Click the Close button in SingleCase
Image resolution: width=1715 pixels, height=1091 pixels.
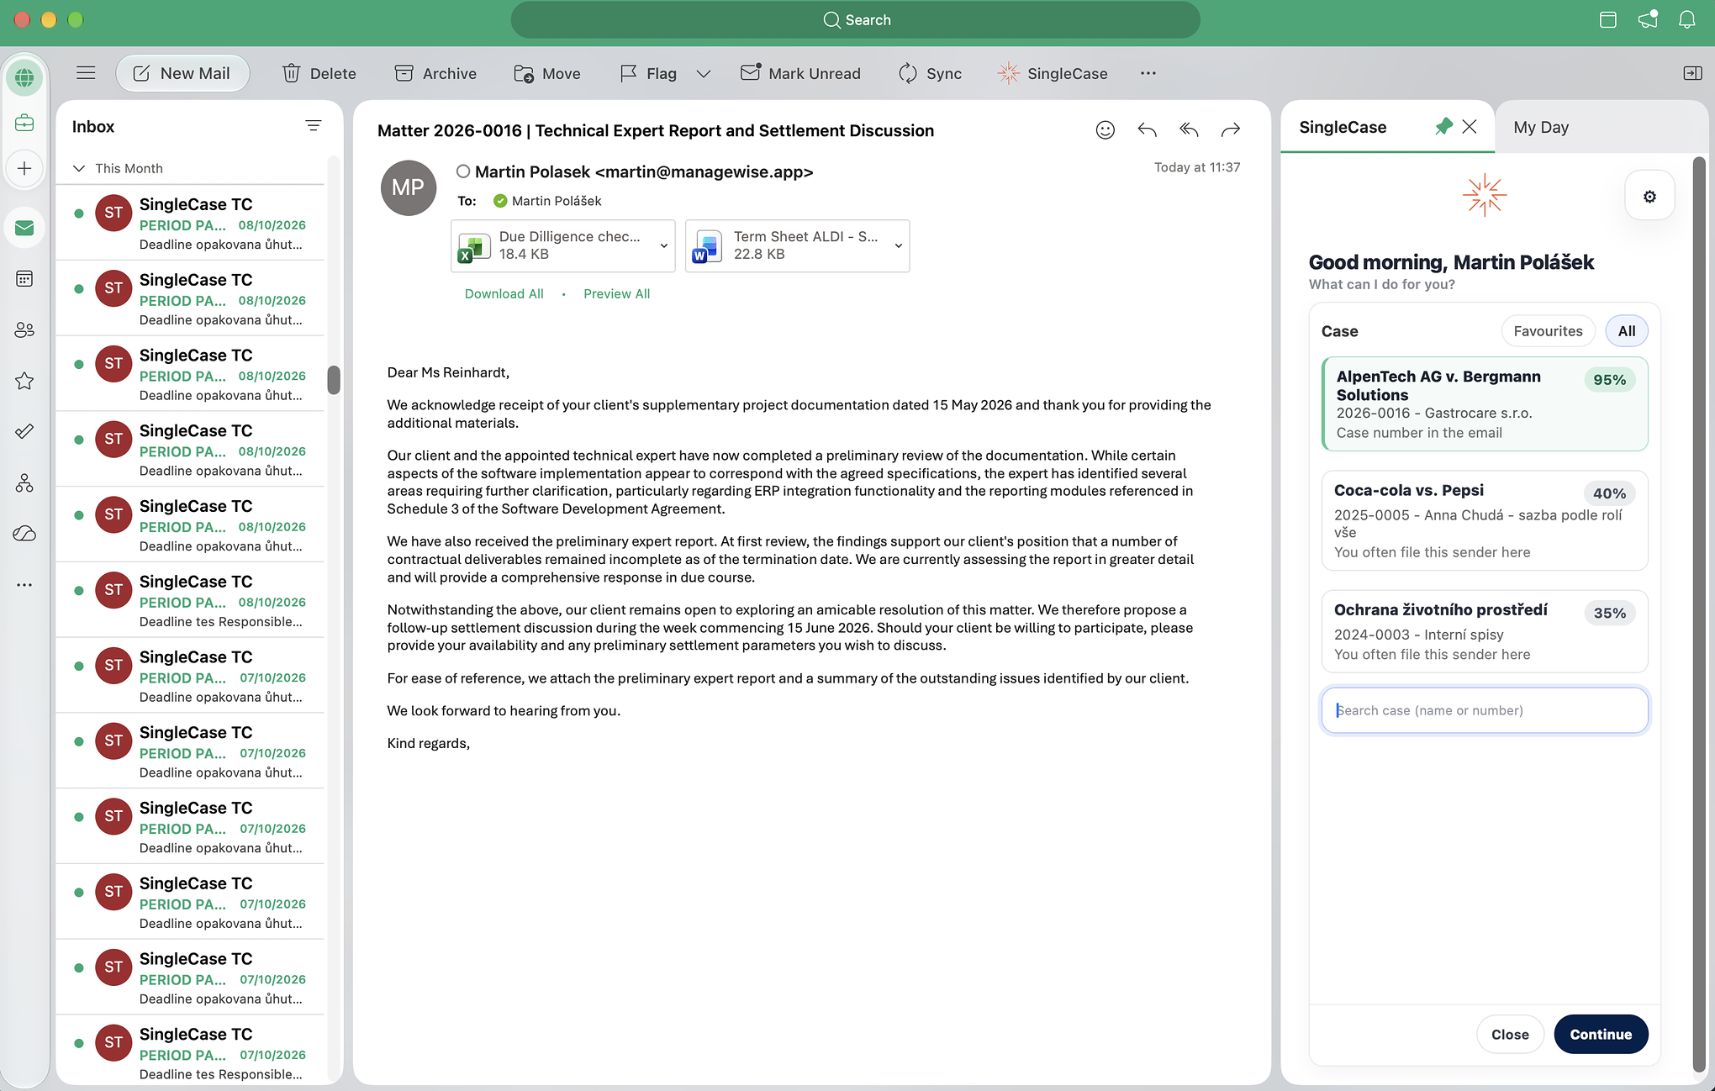click(1510, 1034)
